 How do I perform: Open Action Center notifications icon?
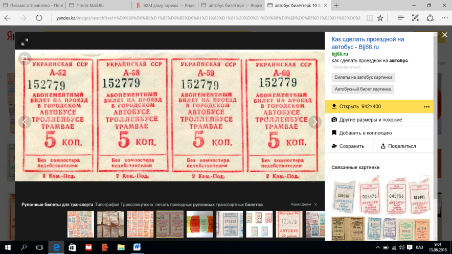tap(410, 247)
